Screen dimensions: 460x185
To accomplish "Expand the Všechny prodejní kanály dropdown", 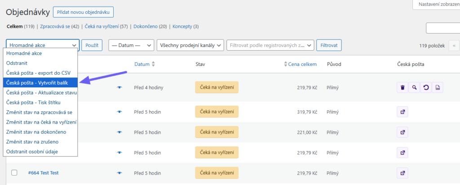I will (x=190, y=45).
